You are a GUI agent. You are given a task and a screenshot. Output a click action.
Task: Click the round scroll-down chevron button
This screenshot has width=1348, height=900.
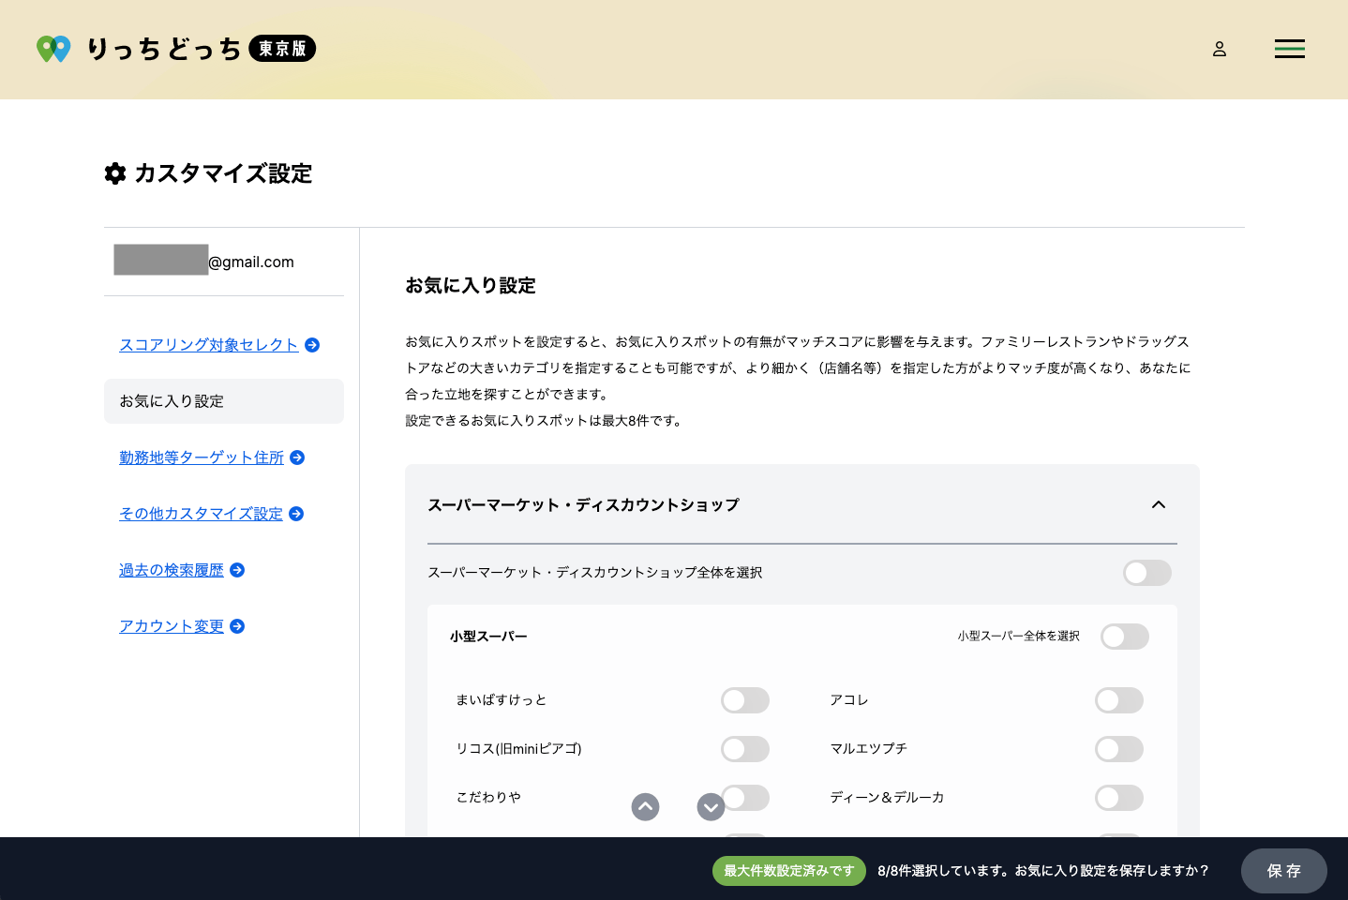(711, 806)
